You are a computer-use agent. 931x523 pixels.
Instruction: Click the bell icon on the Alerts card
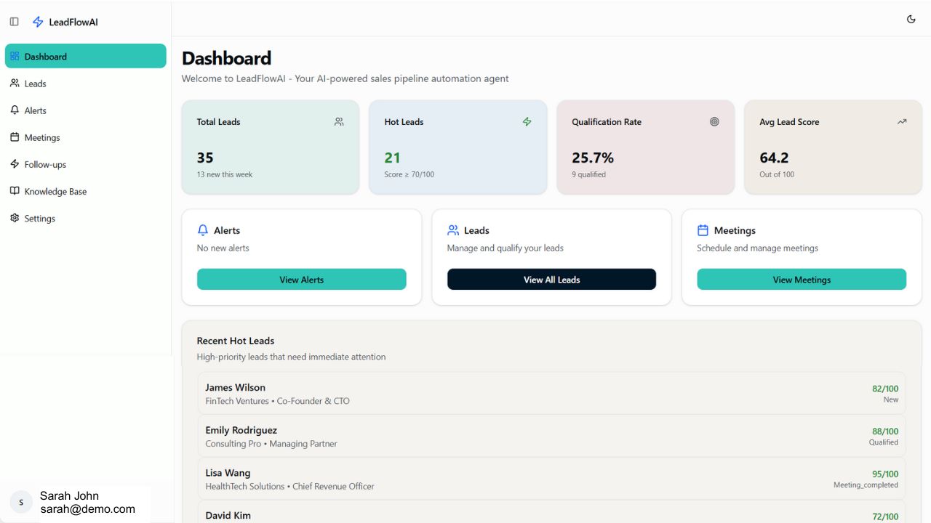pos(202,230)
